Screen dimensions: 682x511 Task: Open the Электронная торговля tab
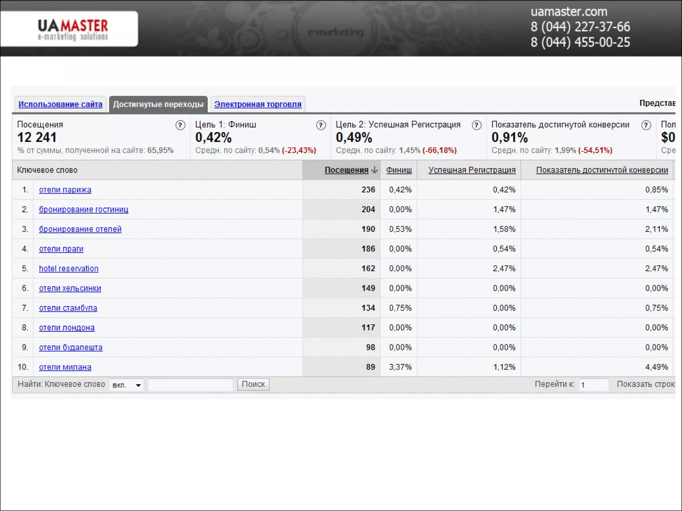[258, 104]
